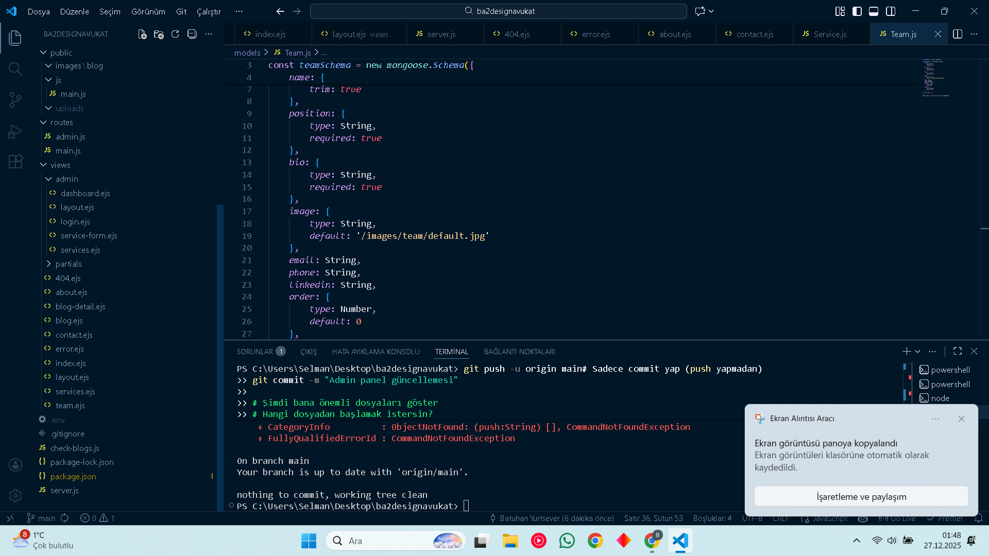The image size is (989, 556).
Task: Open the Explorer view in activity bar
Action: [15, 38]
